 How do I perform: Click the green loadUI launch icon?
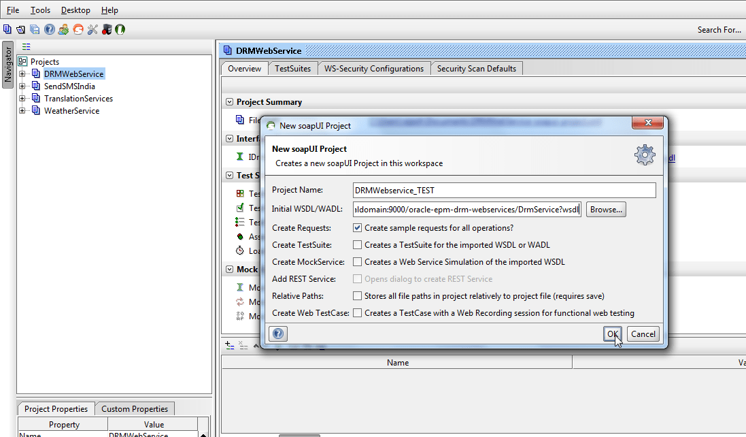tap(120, 29)
